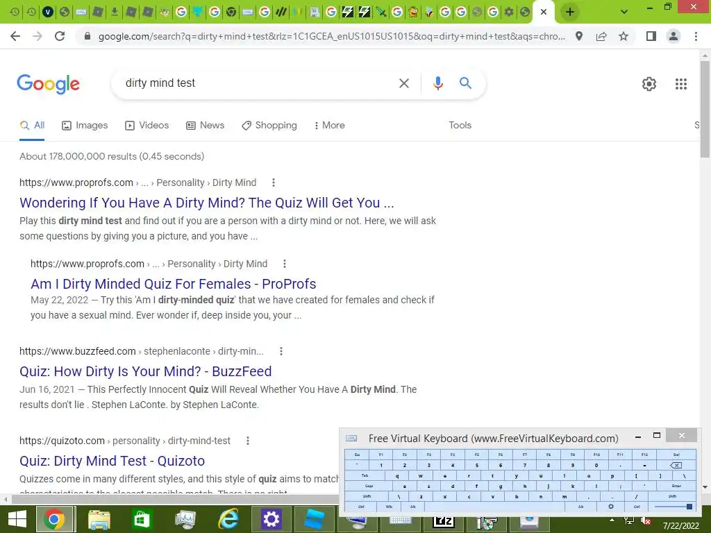This screenshot has width=711, height=533.
Task: Clear the search box with X
Action: 403,83
